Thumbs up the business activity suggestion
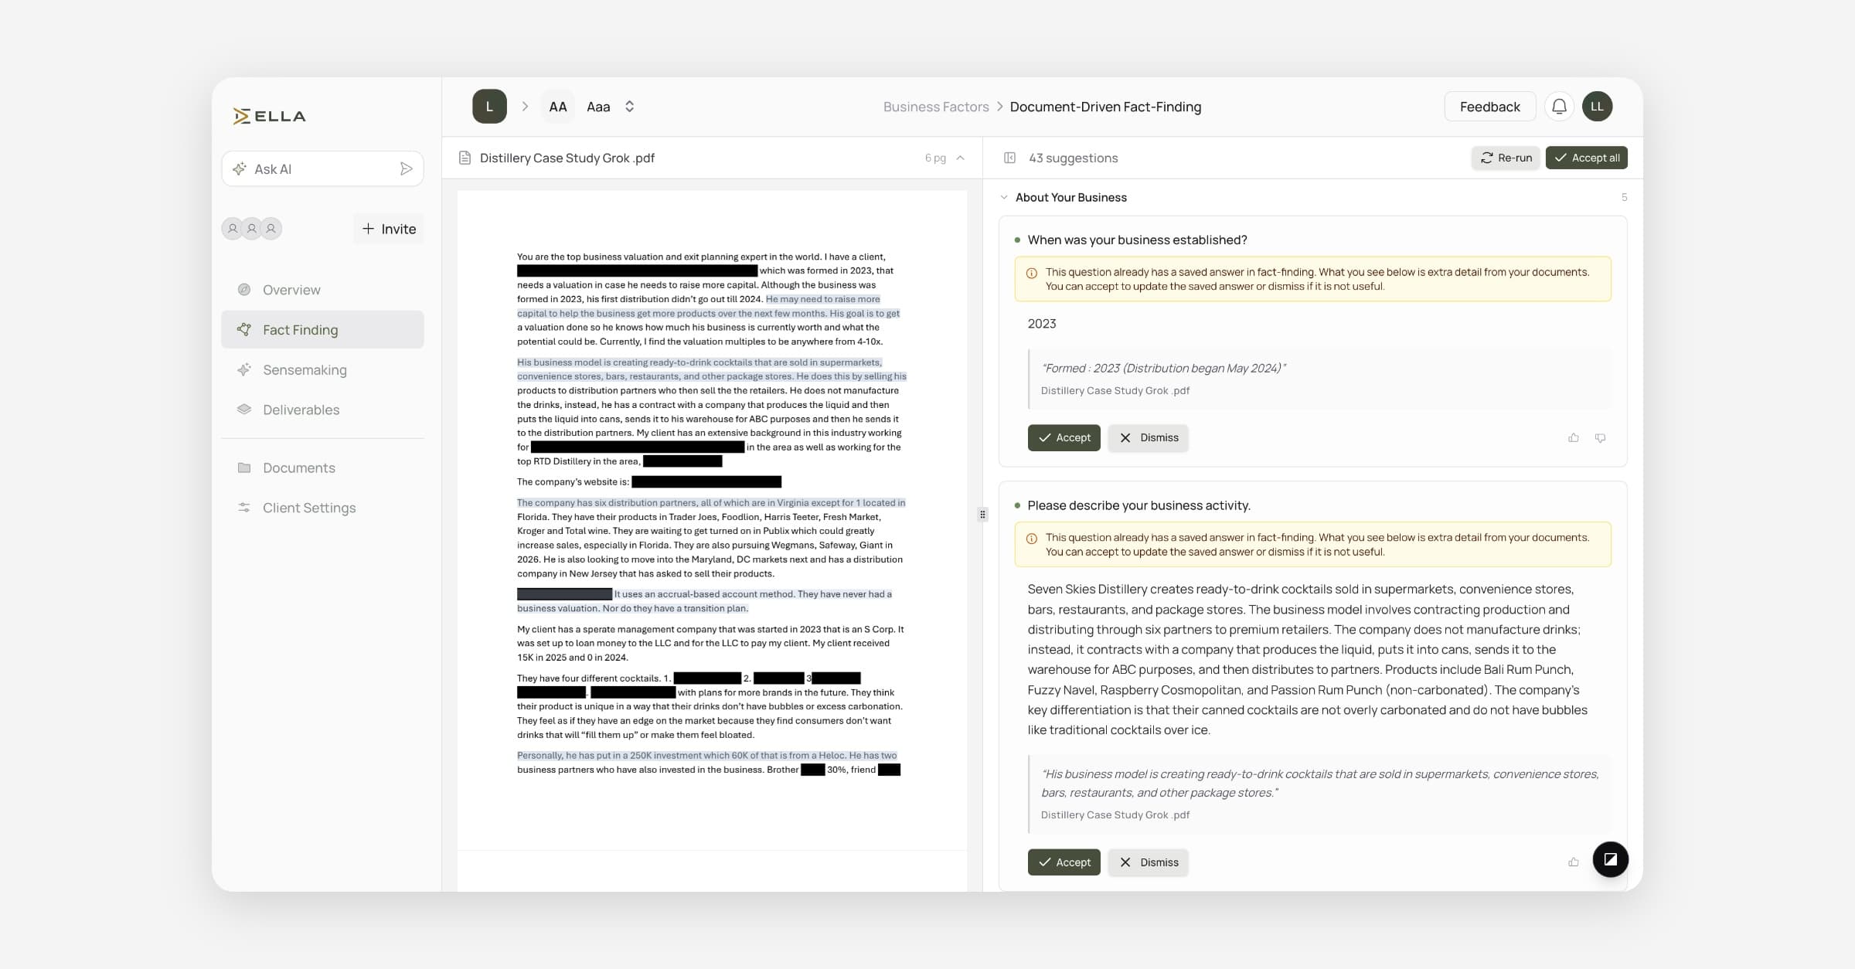 [1574, 862]
